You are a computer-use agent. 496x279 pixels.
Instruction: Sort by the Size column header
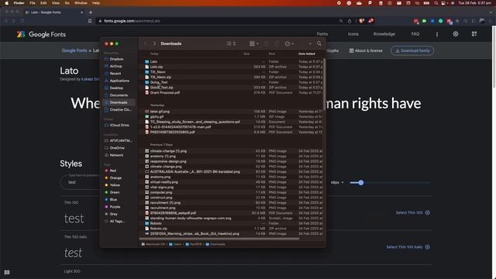(x=246, y=53)
